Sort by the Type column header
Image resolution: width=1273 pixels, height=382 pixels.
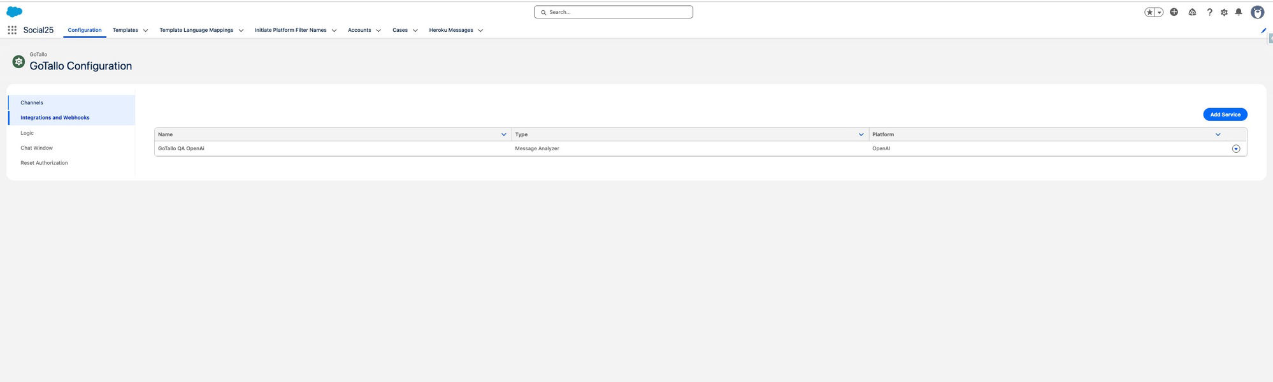click(x=521, y=134)
